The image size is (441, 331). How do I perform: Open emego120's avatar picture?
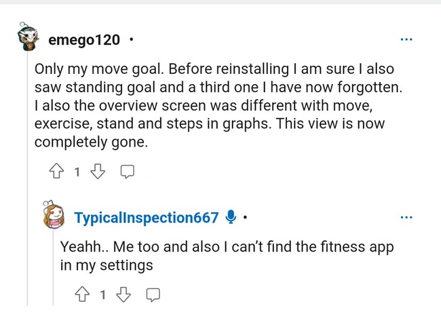tap(28, 39)
